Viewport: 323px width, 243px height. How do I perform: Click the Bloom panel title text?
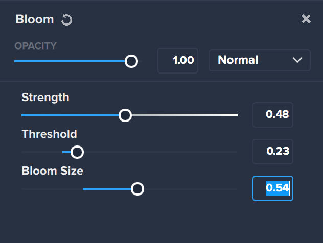[x=35, y=19]
